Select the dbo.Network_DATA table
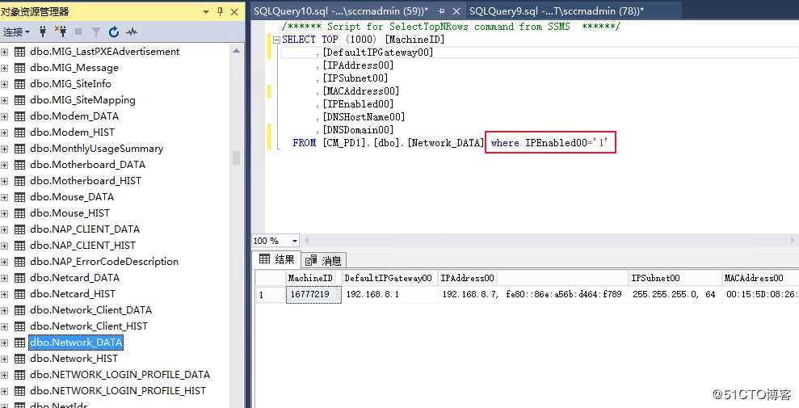Screen dimensions: 799x408 [76, 343]
